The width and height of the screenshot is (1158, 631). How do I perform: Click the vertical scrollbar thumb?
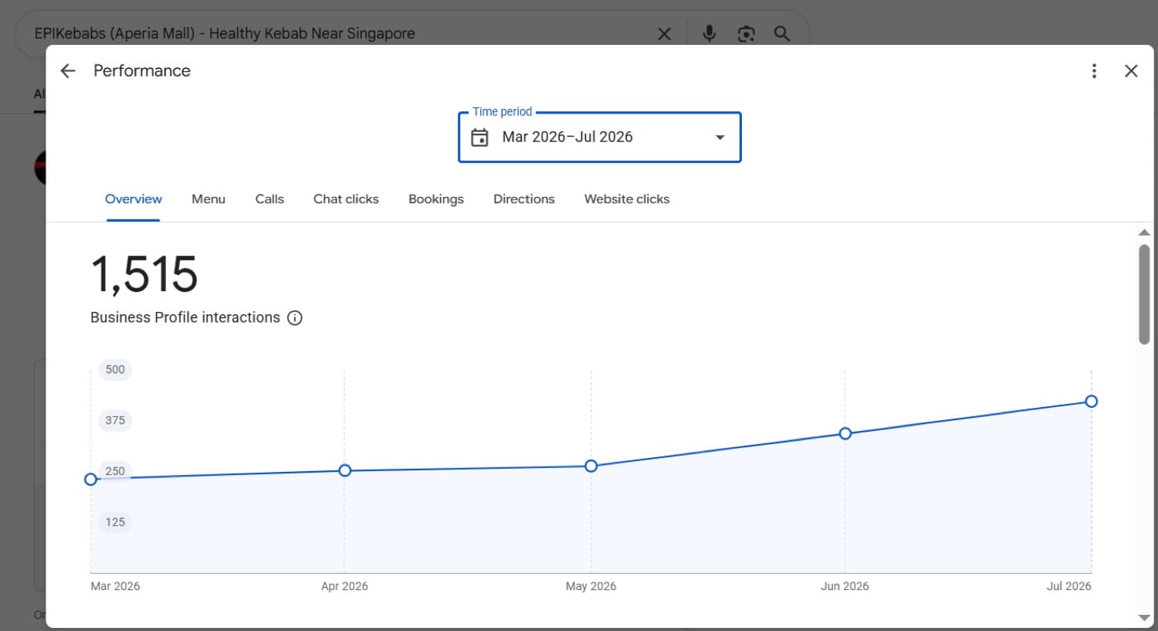[x=1144, y=294]
